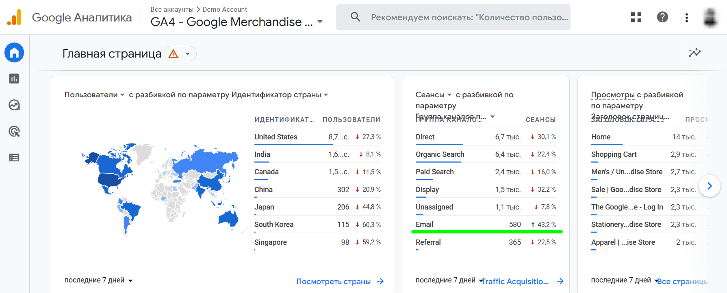Open the three-dot more options menu
Image resolution: width=727 pixels, height=293 pixels.
[686, 17]
